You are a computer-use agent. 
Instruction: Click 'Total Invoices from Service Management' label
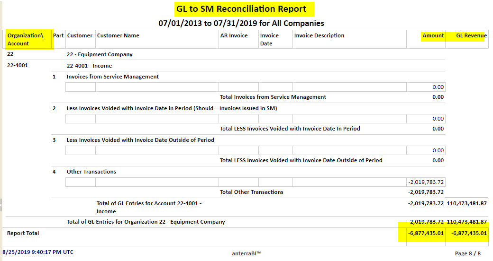[x=273, y=97]
